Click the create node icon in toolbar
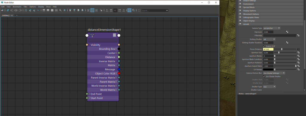306x116 pixels. [x=2, y=10]
